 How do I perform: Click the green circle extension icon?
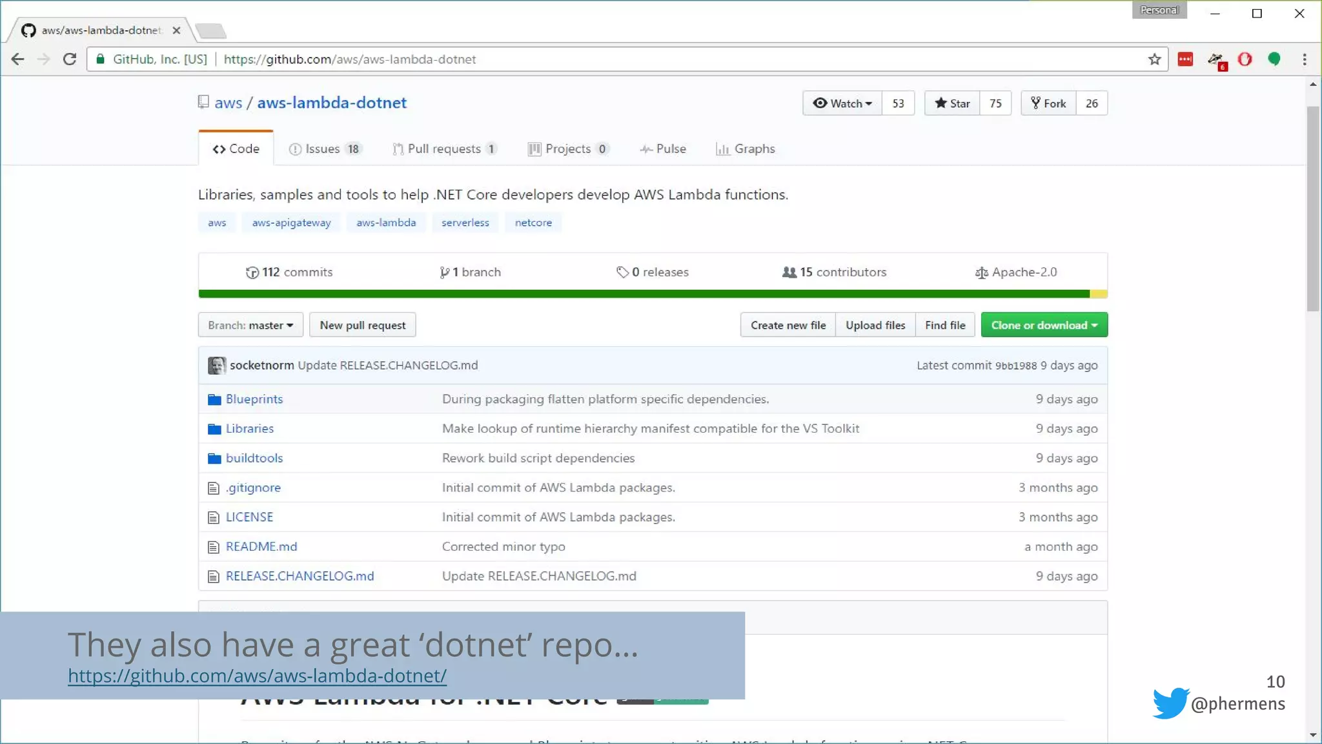click(1274, 59)
